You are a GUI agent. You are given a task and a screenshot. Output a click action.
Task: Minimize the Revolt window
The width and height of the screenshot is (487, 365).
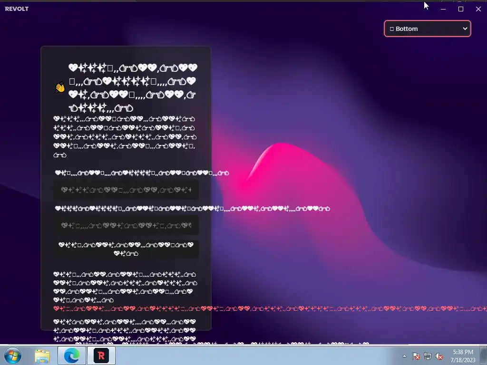point(444,9)
